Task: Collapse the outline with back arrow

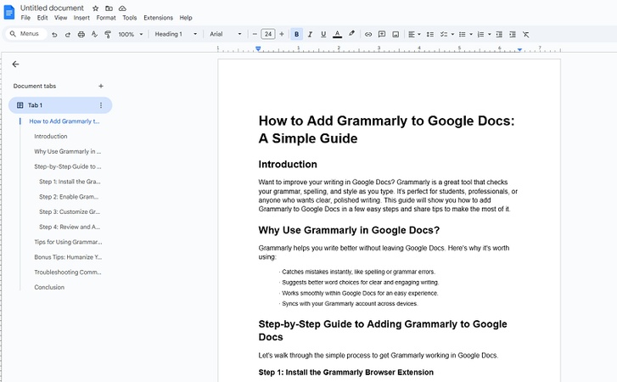Action: [x=15, y=65]
